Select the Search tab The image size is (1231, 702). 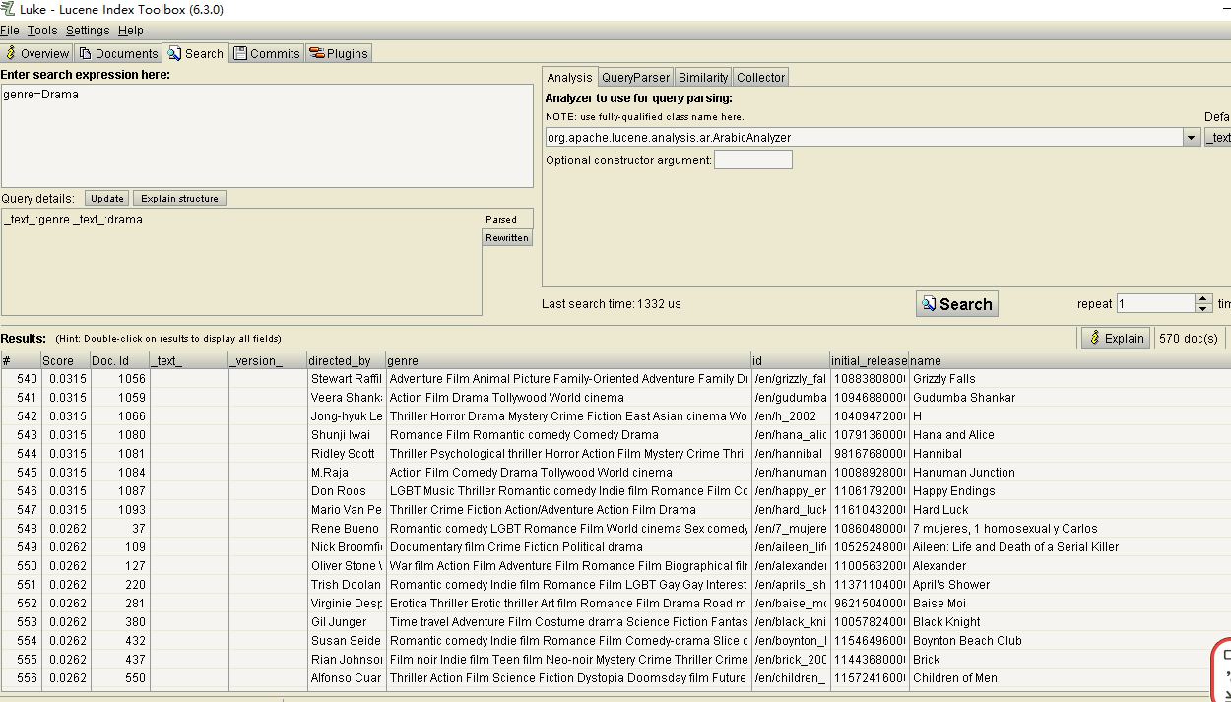196,53
